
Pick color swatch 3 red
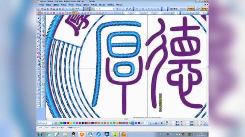[x=68, y=123]
